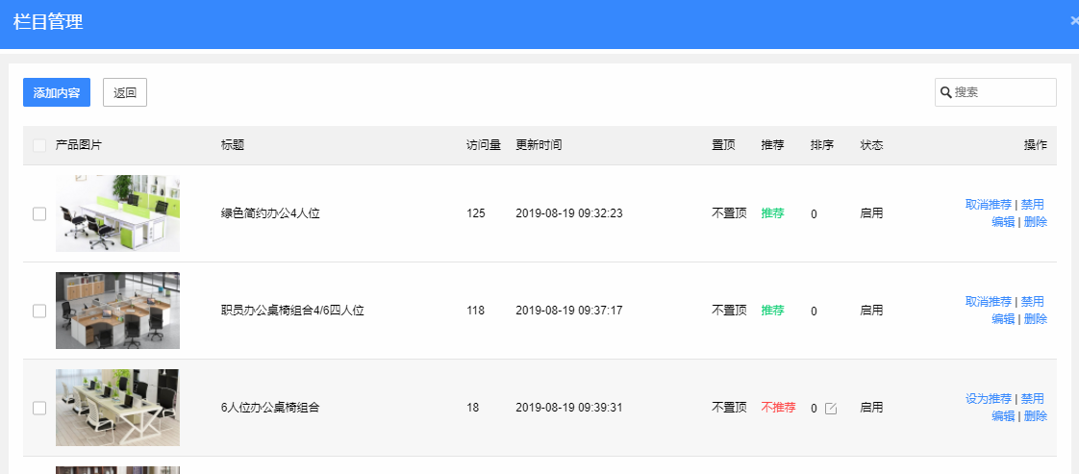Click the title 绿色简约办公4人位

point(270,213)
